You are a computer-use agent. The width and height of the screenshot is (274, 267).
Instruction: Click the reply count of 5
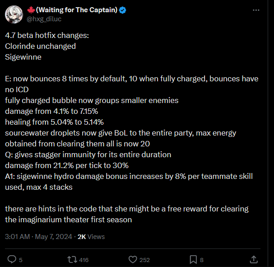point(21,260)
